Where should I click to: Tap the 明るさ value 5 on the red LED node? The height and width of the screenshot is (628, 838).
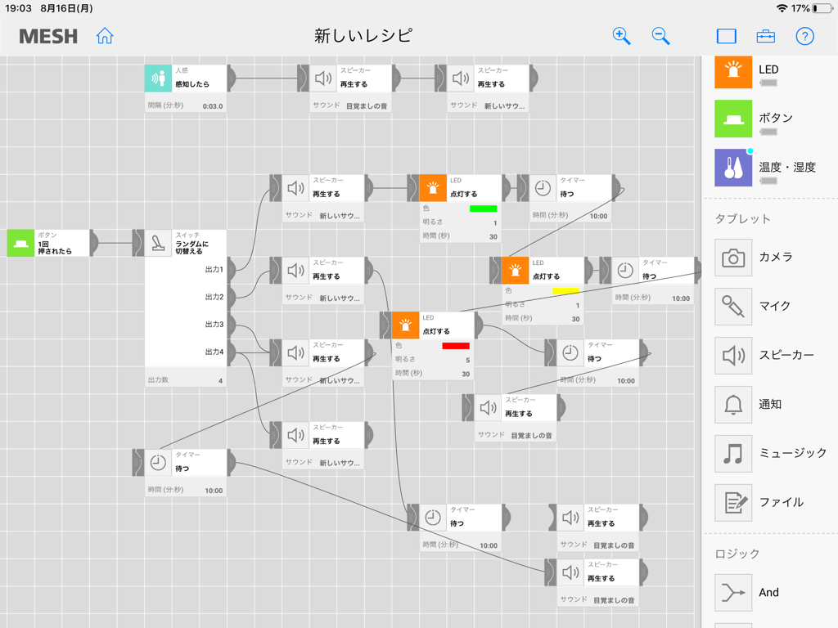coord(467,360)
